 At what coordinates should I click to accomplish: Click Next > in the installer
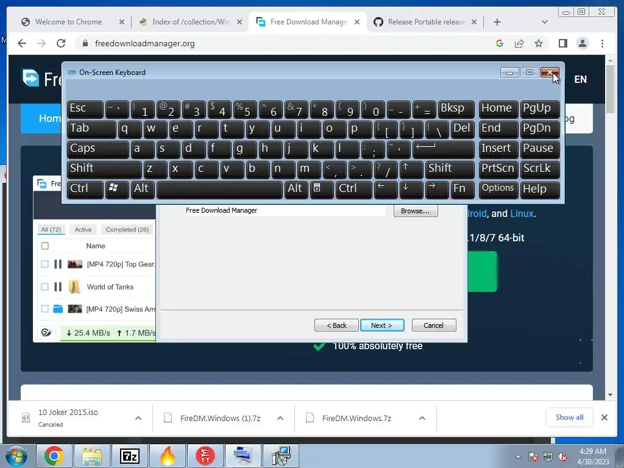click(382, 325)
